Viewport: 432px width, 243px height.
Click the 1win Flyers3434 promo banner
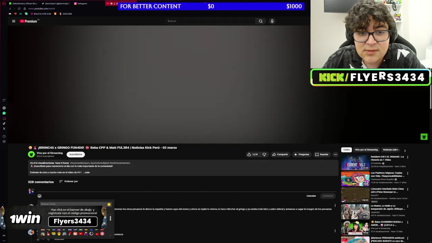coord(54,218)
